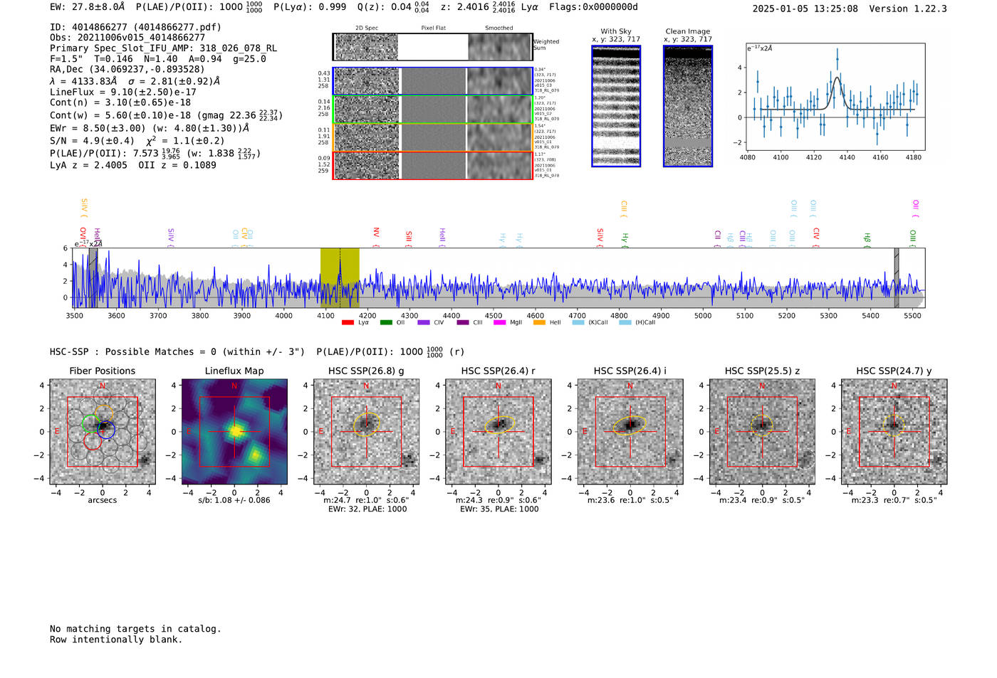Open the Lineflux Map image

(234, 432)
